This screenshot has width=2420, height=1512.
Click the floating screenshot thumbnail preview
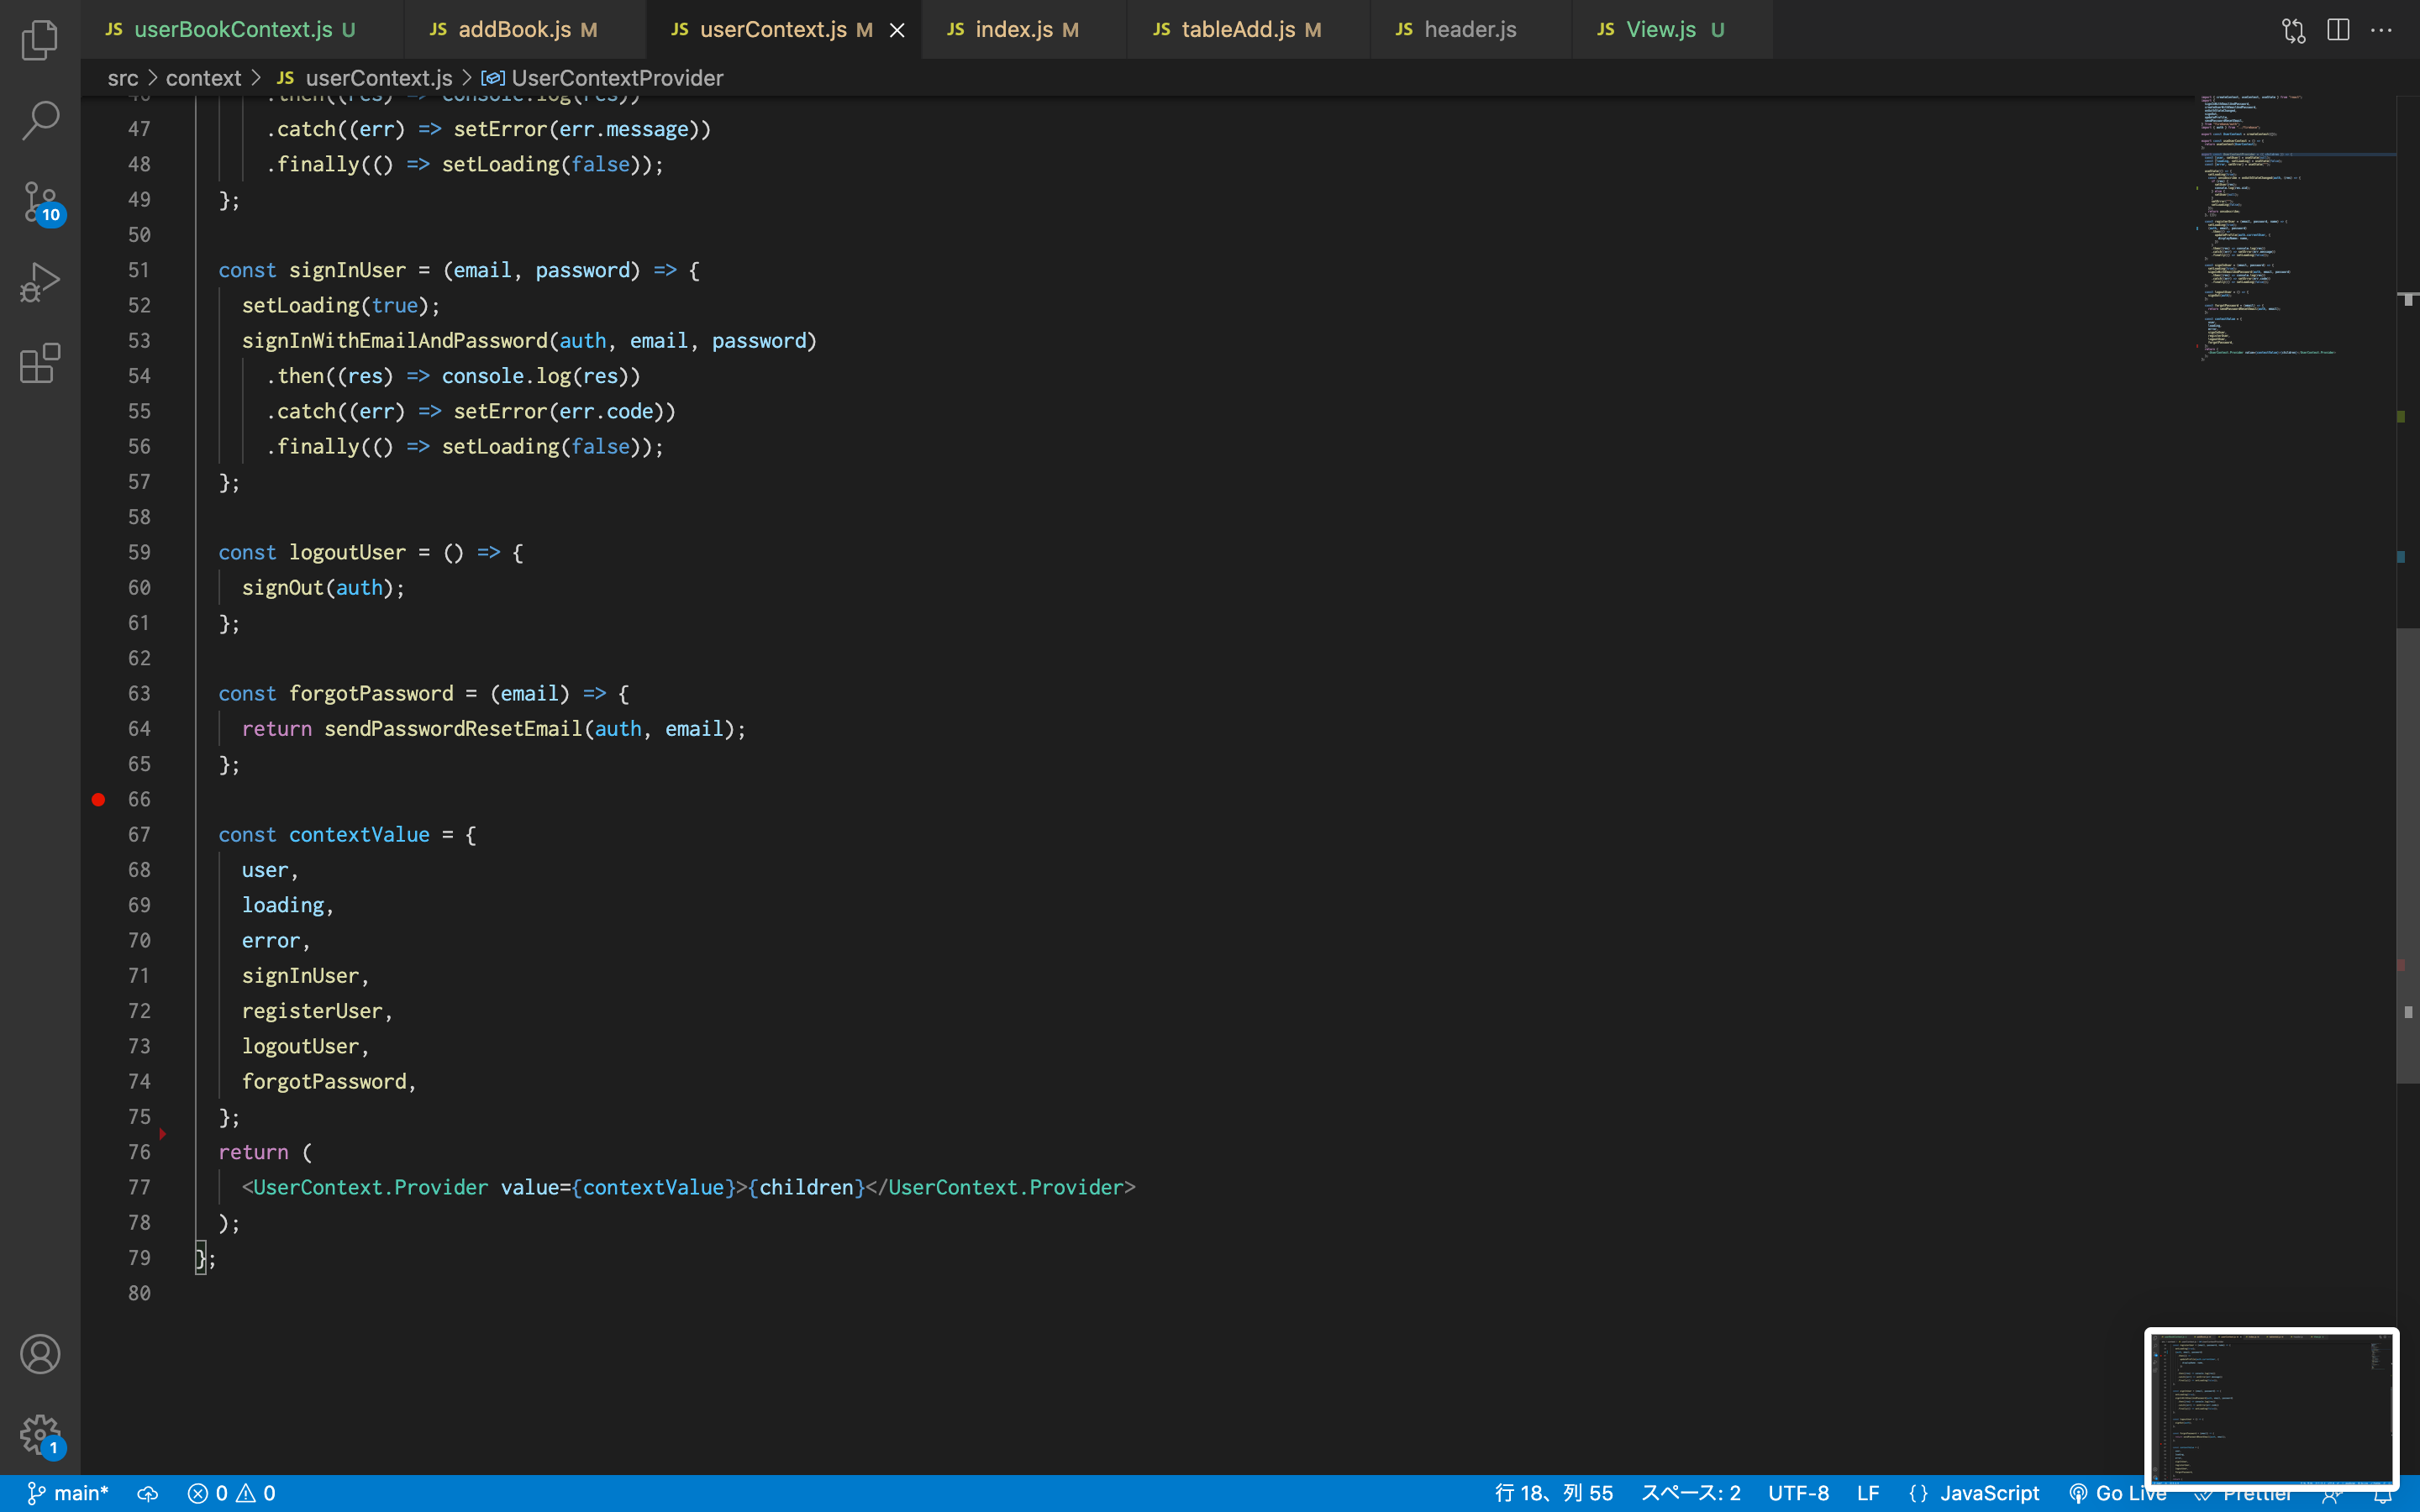click(x=2271, y=1408)
